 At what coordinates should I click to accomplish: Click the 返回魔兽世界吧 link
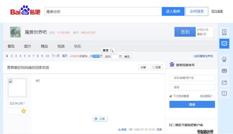(203, 56)
